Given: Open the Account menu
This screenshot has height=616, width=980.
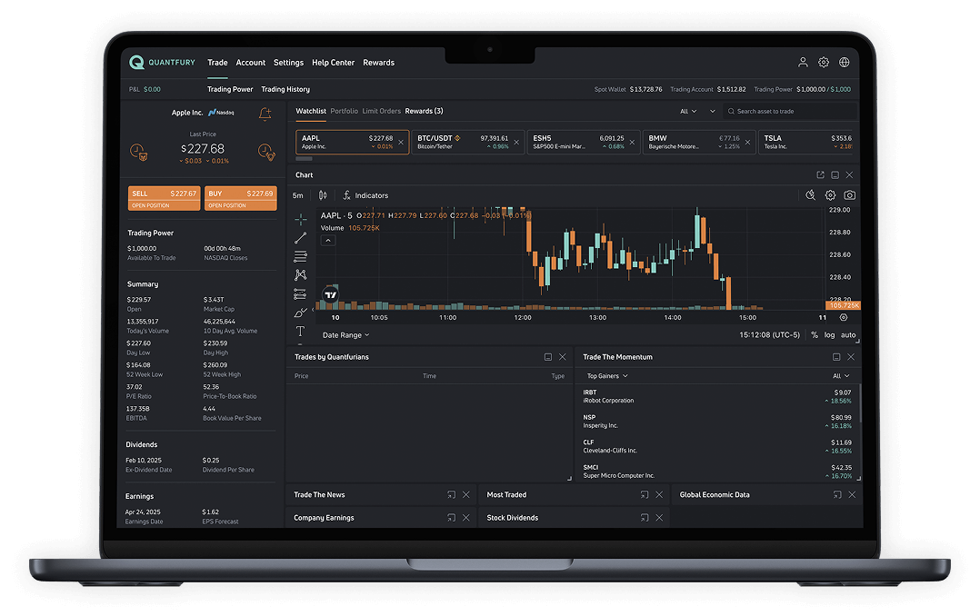Looking at the screenshot, I should (x=251, y=63).
